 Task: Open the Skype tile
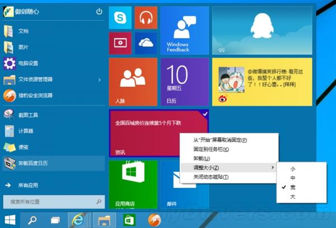120,18
